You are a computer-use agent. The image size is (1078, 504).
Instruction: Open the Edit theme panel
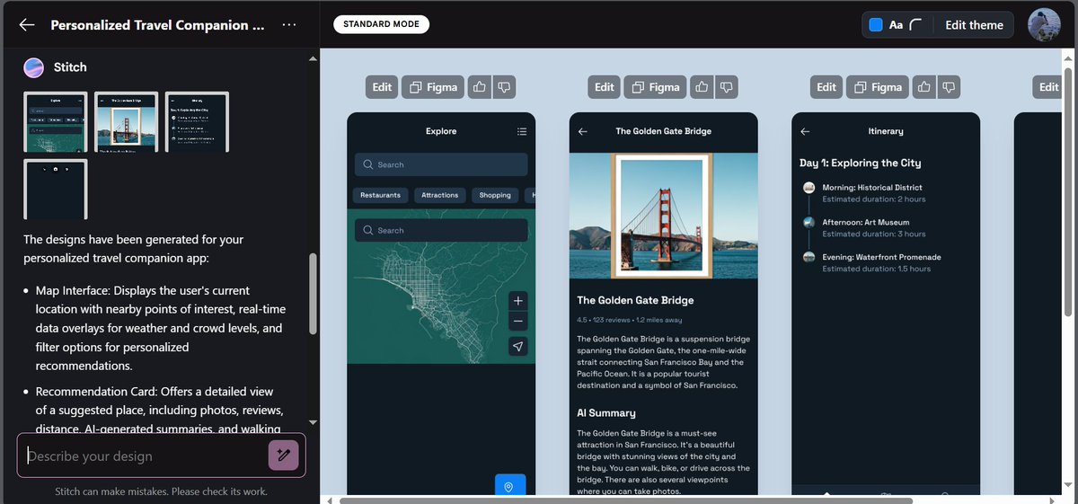tap(974, 25)
